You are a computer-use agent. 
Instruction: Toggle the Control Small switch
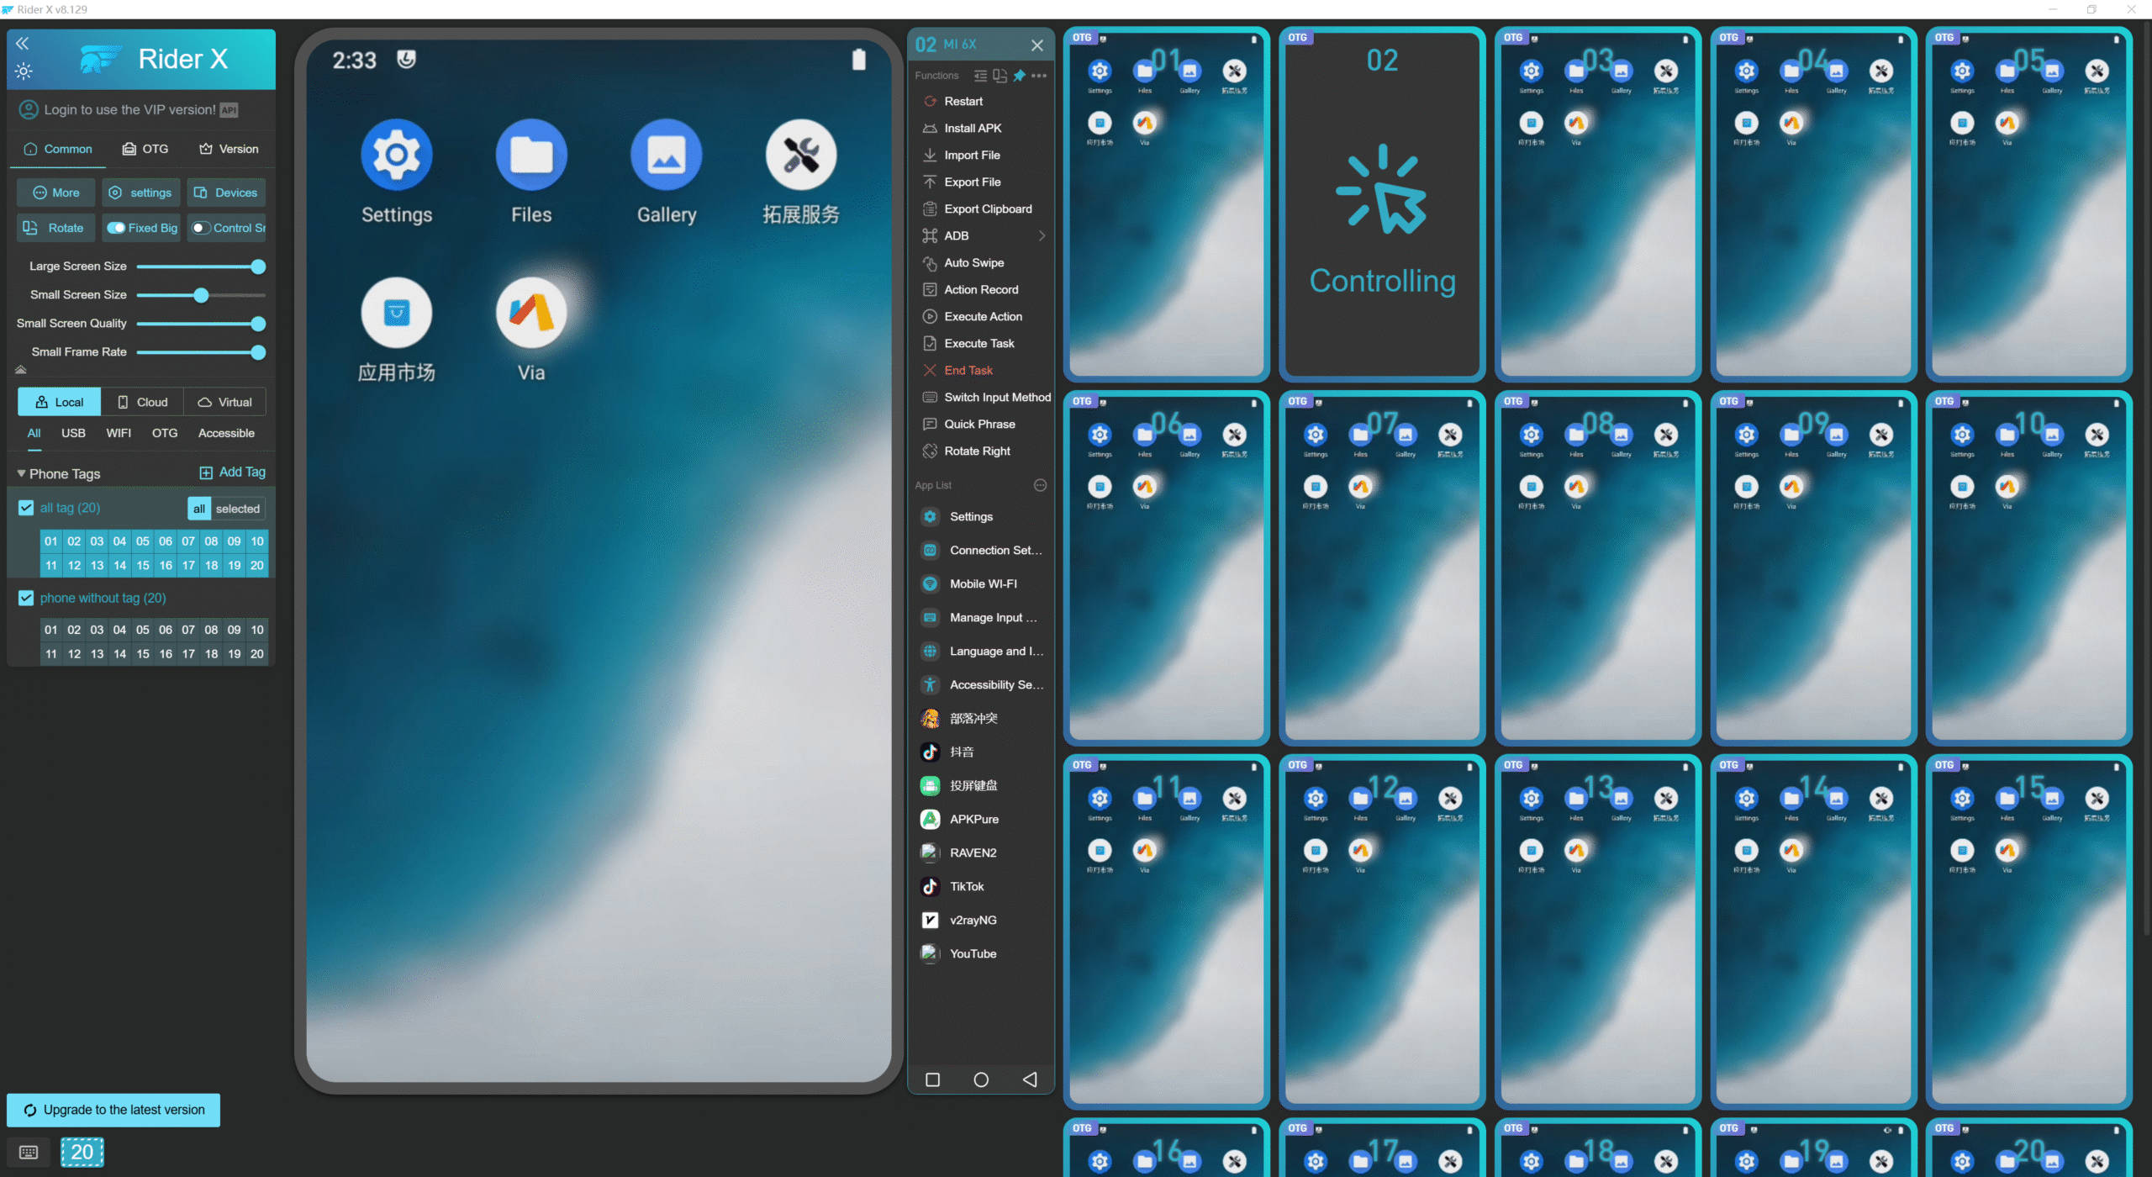(x=200, y=228)
